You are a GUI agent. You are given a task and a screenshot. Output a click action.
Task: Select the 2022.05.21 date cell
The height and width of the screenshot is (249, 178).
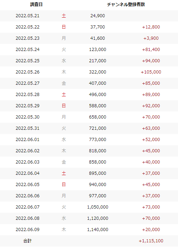click(x=27, y=16)
